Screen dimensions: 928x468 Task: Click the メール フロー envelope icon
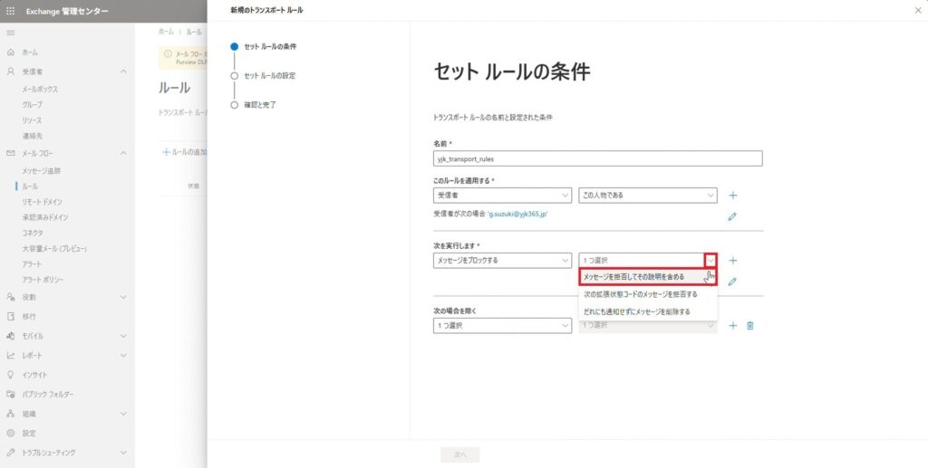coord(11,153)
